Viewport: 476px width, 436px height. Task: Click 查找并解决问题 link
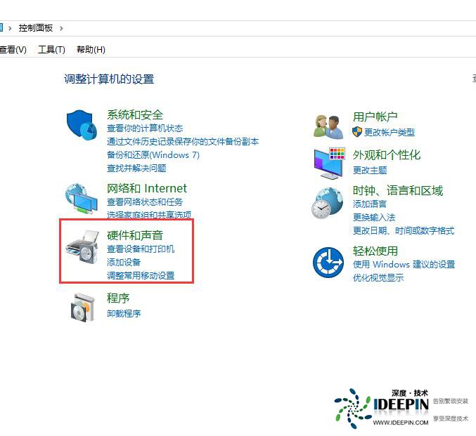(136, 169)
